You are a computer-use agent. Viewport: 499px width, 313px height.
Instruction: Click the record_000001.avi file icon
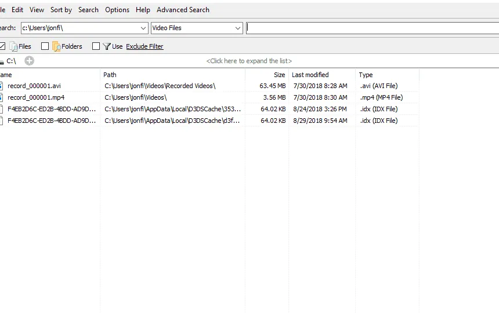pyautogui.click(x=2, y=86)
